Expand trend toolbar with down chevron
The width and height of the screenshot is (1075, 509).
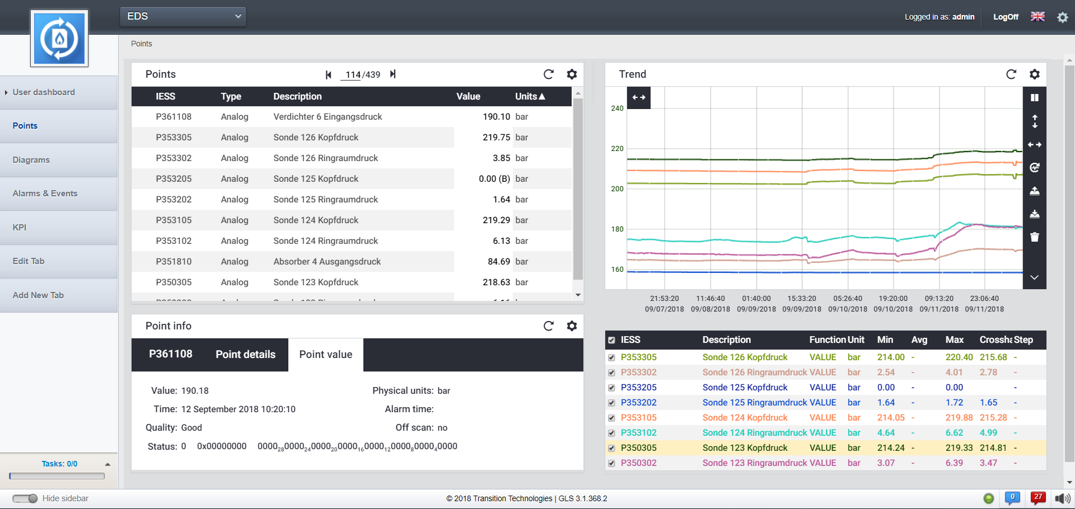coord(1034,277)
